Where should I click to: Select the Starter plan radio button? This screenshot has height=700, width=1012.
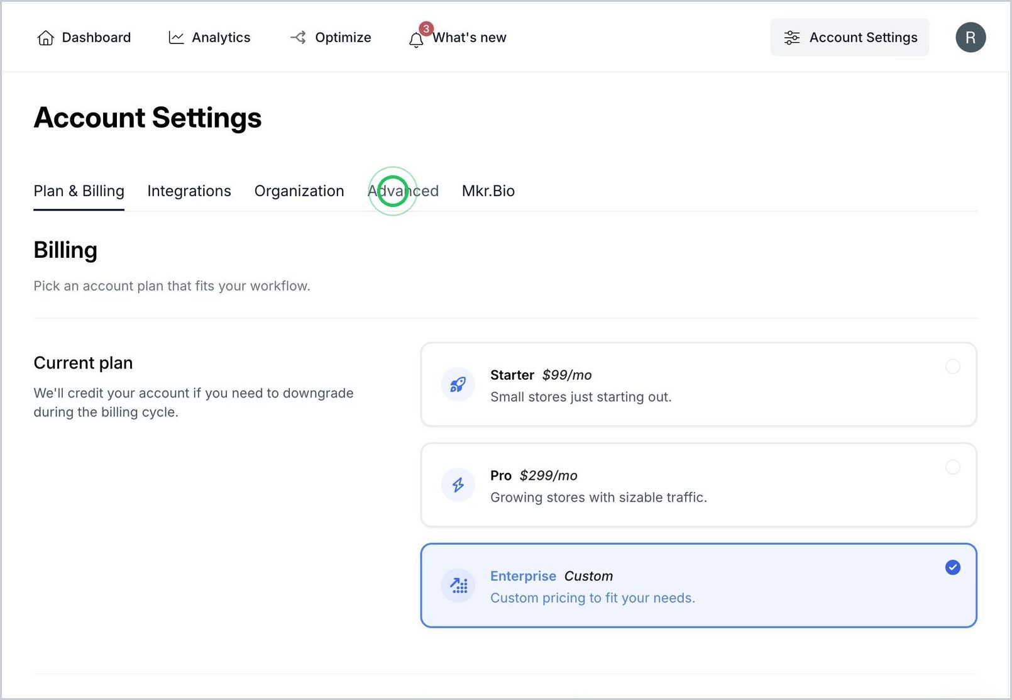pos(953,366)
